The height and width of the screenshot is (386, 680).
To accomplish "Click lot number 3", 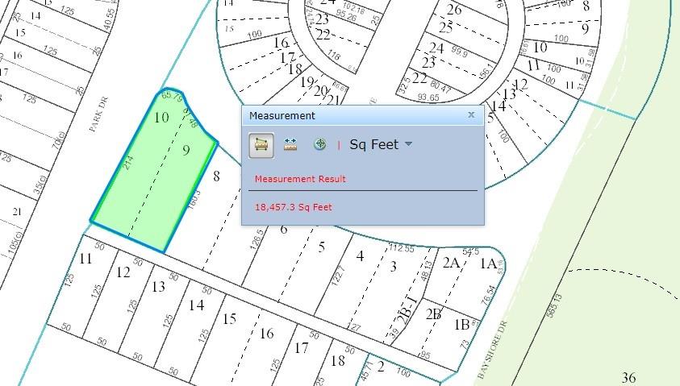I will [393, 266].
